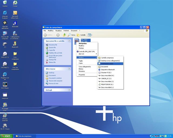Open DVD LETT 2 desktop icon
Viewport: 173px width, 138px height.
coord(5,55)
